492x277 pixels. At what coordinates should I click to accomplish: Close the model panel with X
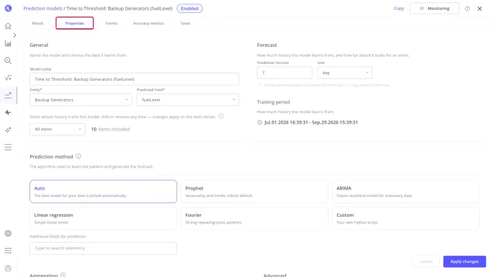click(x=480, y=9)
